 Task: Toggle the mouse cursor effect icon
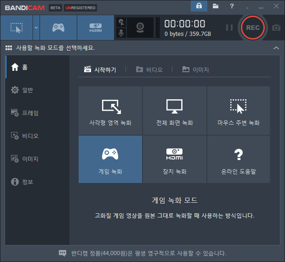tap(121, 23)
